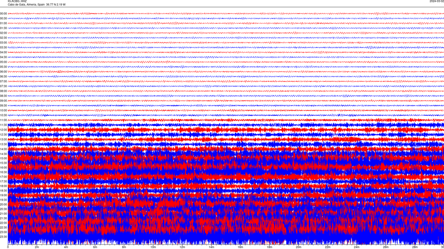Select the 08:00 time row label
This screenshot has height=249, width=444.
(x=3, y=91)
